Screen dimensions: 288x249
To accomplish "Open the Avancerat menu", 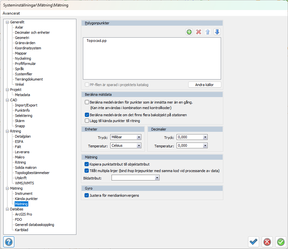I will pos(11,13).
